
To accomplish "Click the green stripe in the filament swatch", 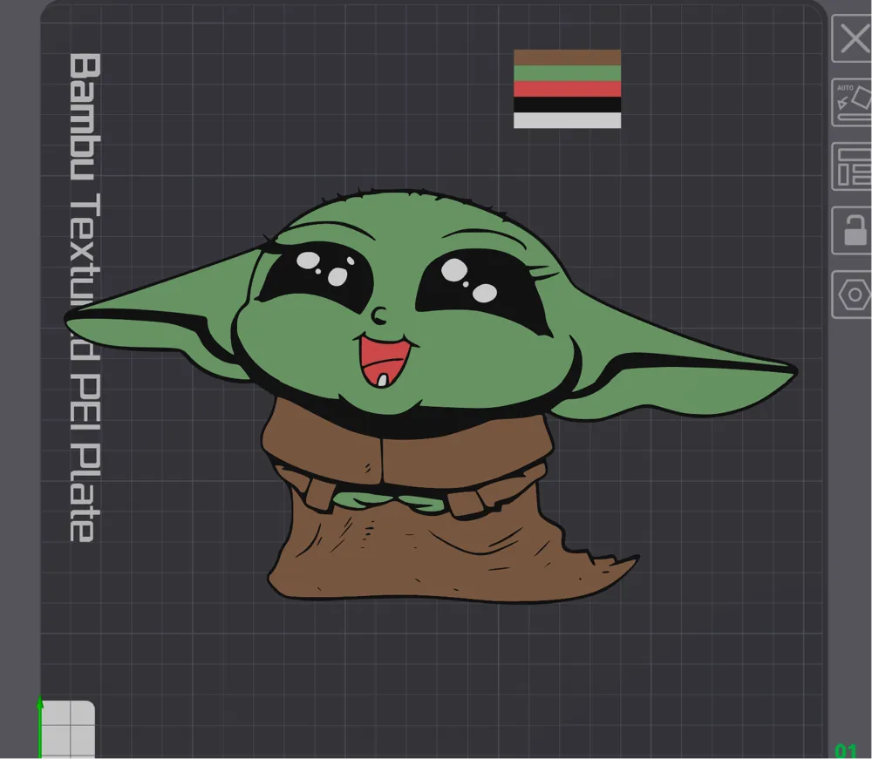I will (567, 73).
